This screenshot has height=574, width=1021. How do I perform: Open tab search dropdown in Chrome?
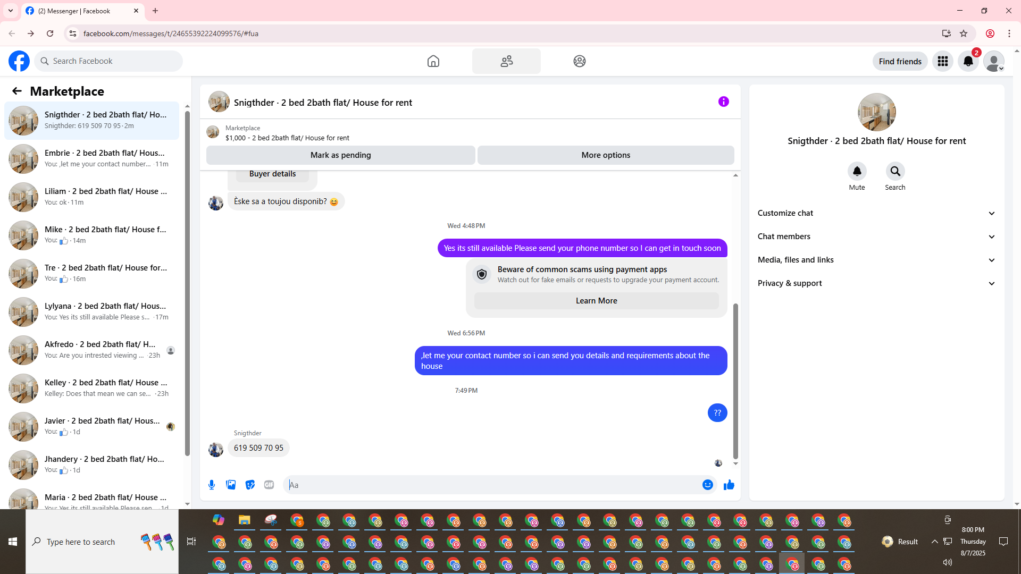click(11, 11)
